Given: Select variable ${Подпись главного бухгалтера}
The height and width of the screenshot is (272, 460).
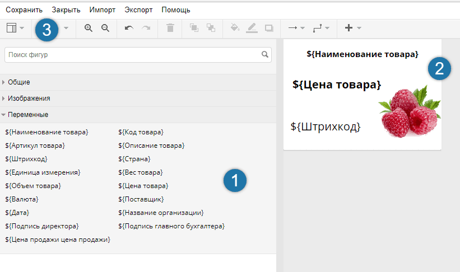Looking at the screenshot, I should (171, 226).
